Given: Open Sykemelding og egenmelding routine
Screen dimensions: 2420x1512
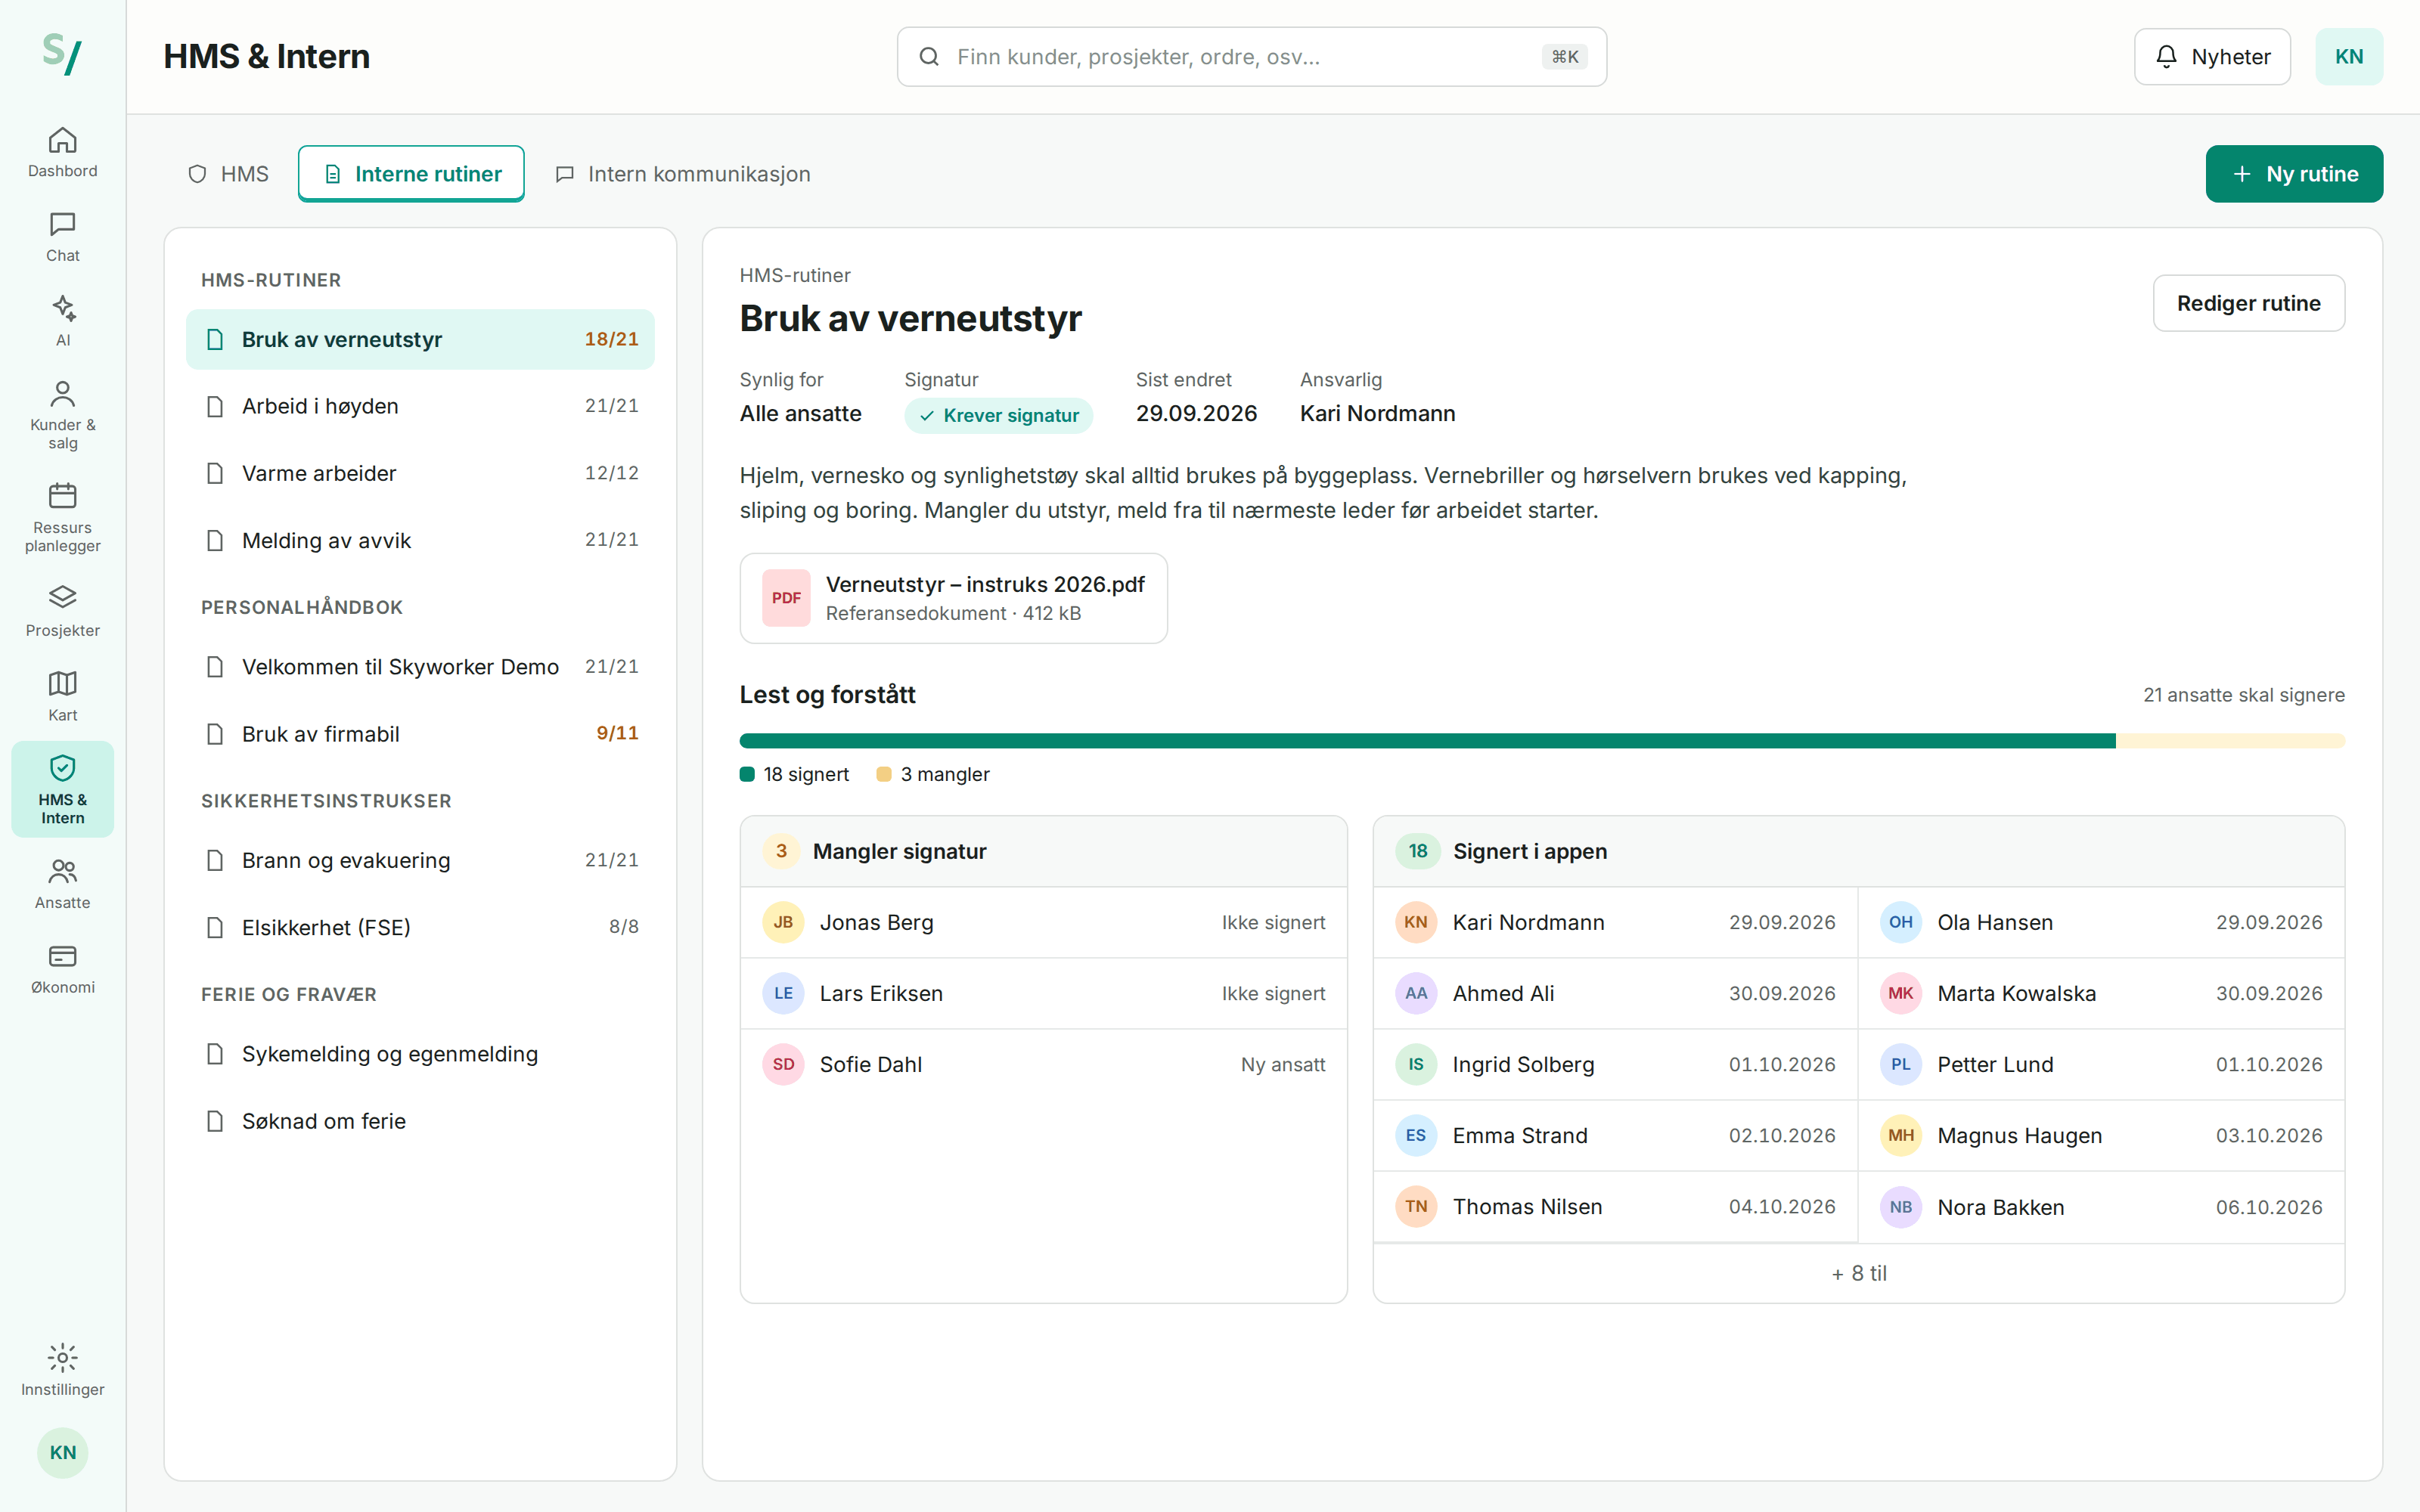Looking at the screenshot, I should click(x=420, y=1054).
